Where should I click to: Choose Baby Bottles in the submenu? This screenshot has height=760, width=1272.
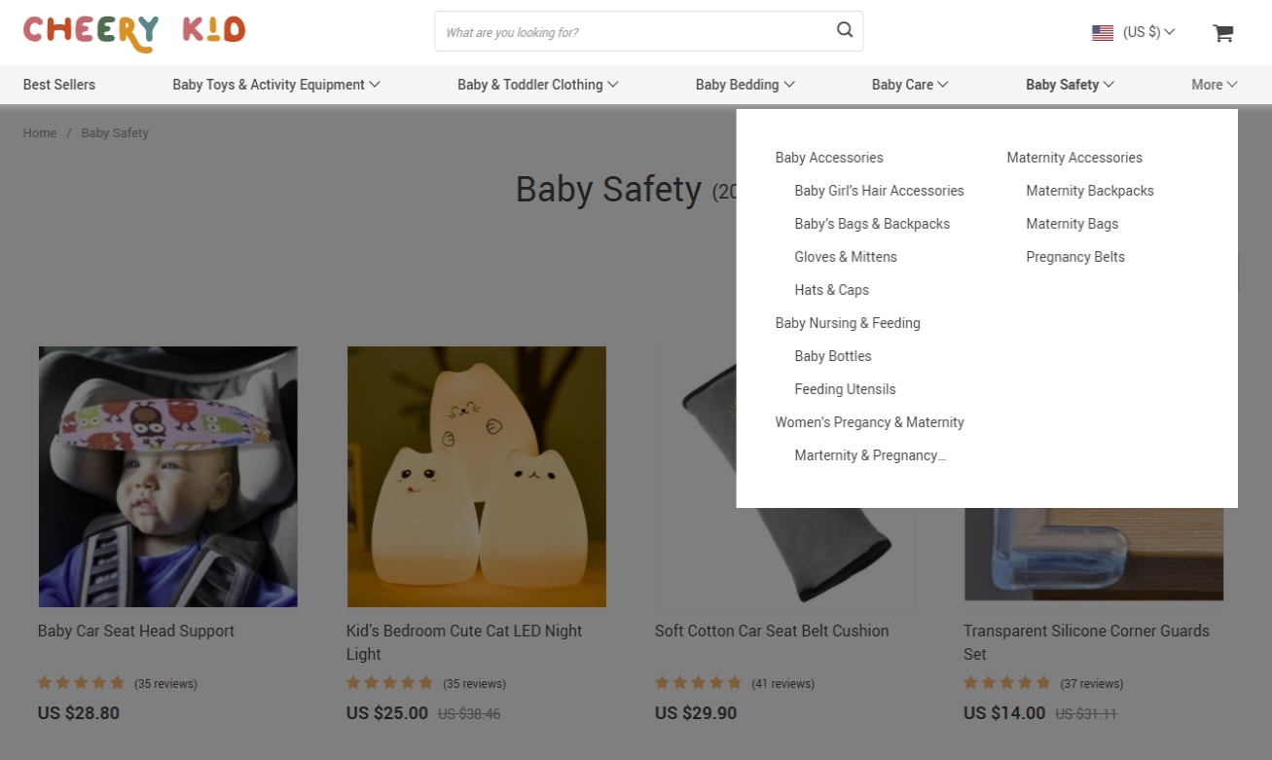[x=832, y=356]
